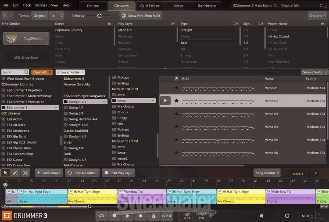This screenshot has width=329, height=222.
Task: Select the scissors cut tool
Action: coord(25,173)
